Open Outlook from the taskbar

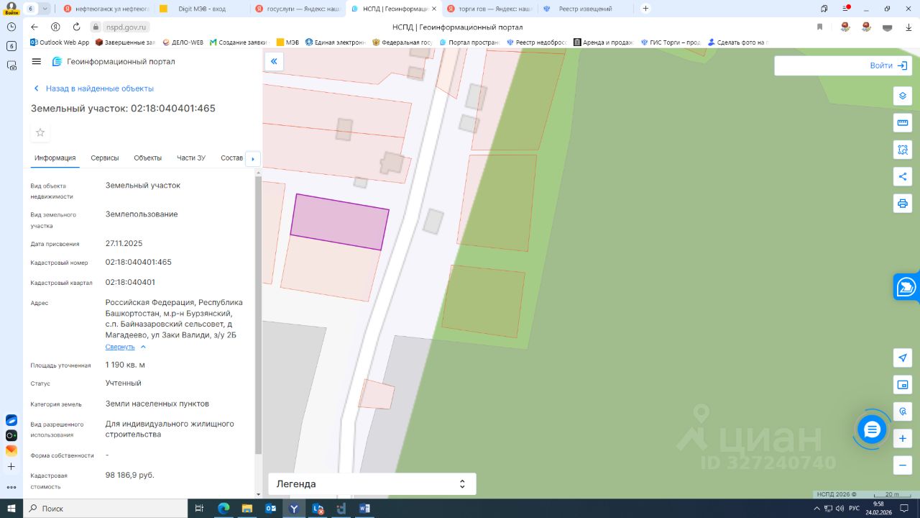271,509
